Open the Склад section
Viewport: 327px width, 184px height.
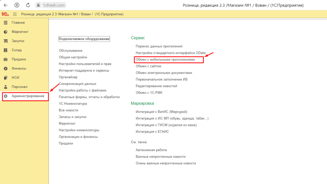pyautogui.click(x=17, y=50)
